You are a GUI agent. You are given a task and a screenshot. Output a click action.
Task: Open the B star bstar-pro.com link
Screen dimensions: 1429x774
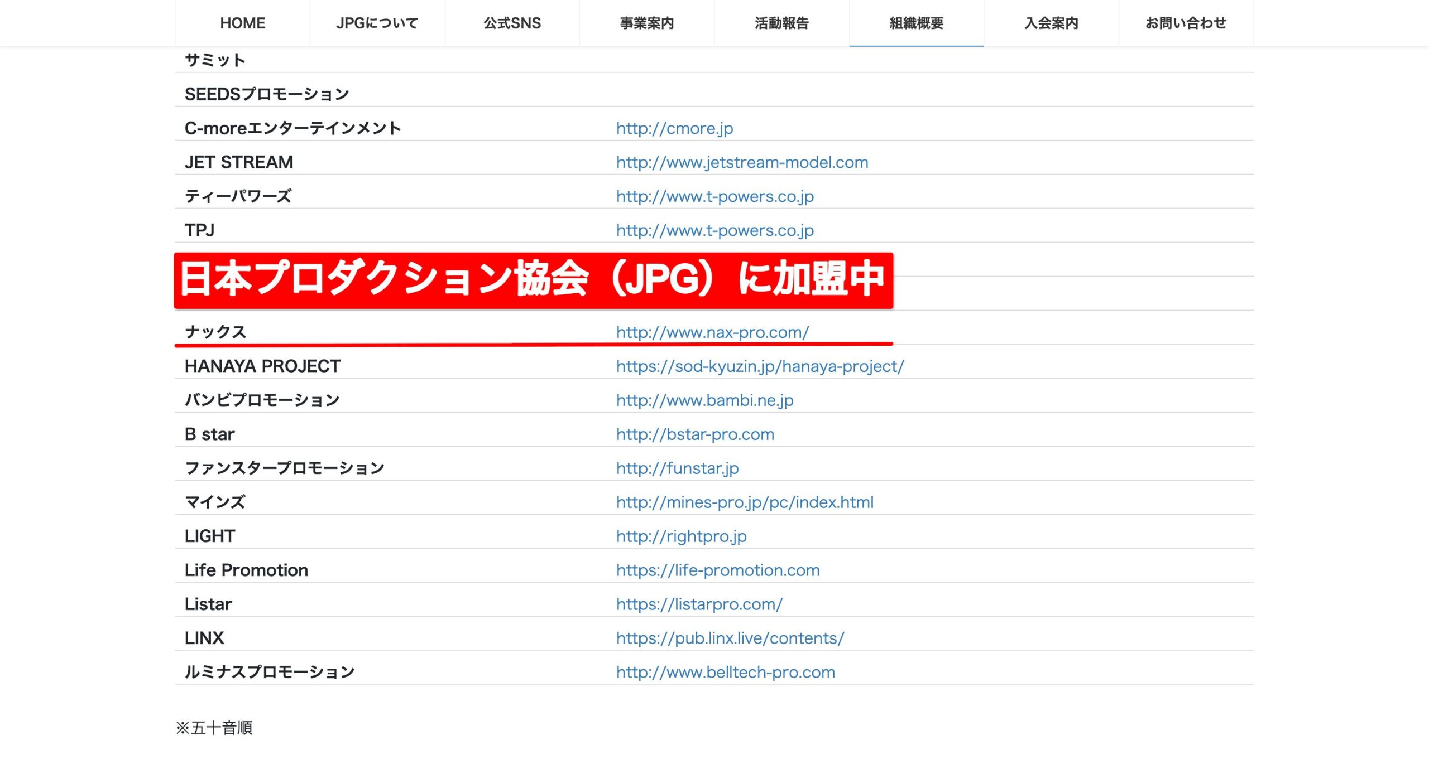[x=694, y=434]
